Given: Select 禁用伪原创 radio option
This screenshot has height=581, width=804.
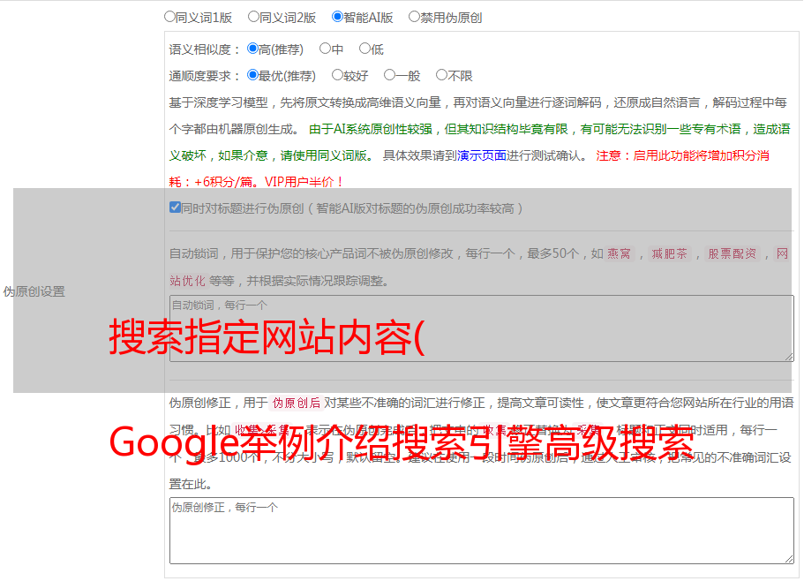Looking at the screenshot, I should tap(414, 17).
